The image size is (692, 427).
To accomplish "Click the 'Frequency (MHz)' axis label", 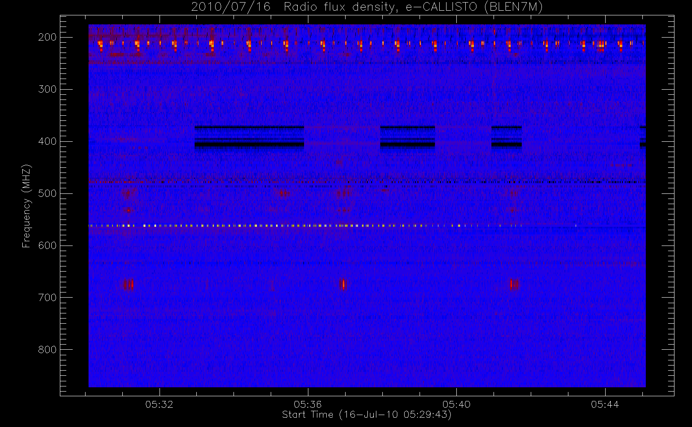I will click(27, 206).
